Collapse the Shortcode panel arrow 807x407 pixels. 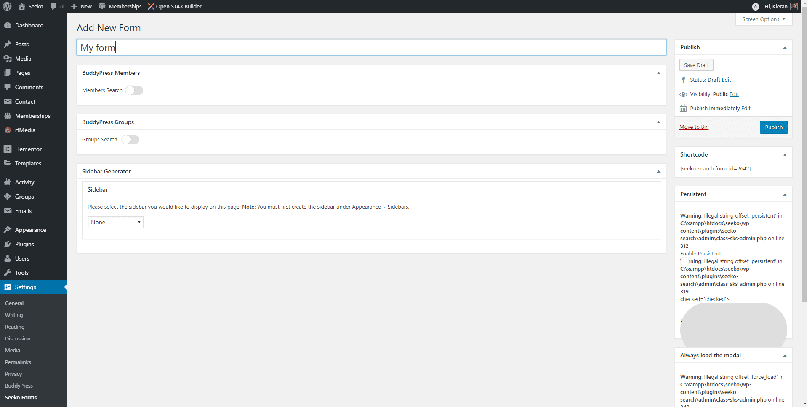(785, 155)
